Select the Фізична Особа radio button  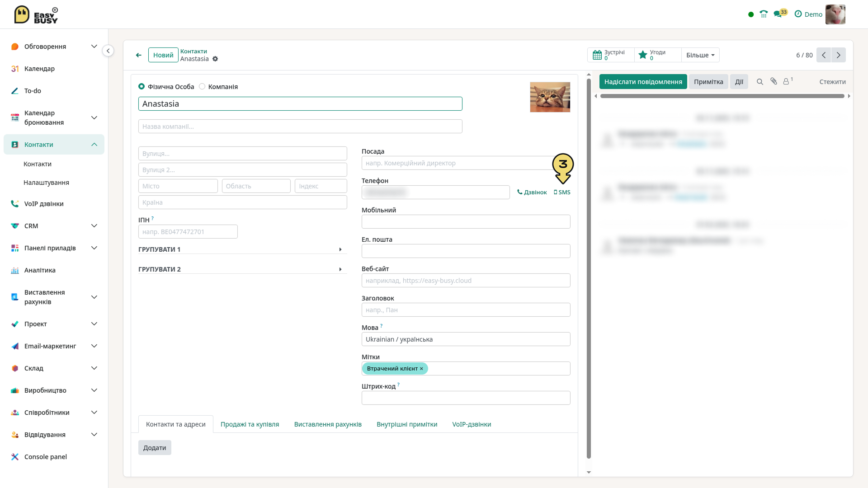(x=142, y=86)
